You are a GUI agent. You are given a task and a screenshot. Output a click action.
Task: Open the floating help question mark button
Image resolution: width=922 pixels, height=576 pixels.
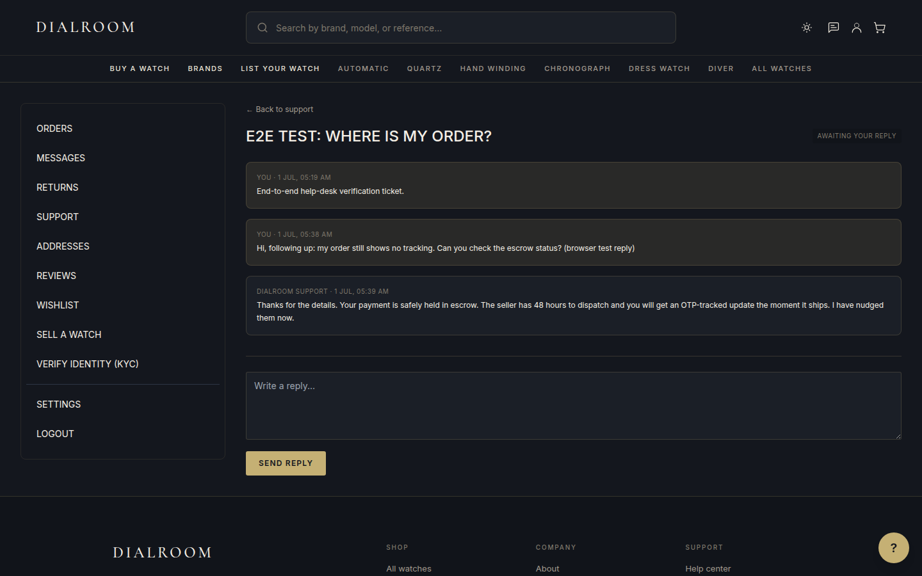[894, 548]
